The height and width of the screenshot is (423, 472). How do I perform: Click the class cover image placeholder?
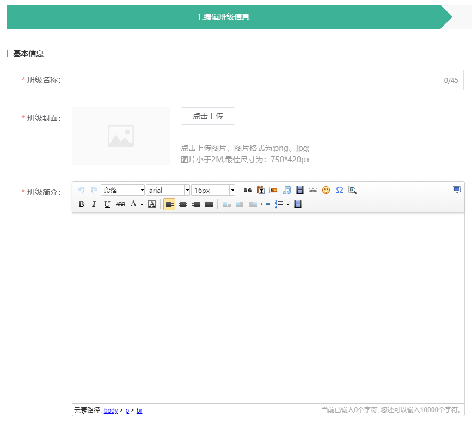[x=121, y=136]
